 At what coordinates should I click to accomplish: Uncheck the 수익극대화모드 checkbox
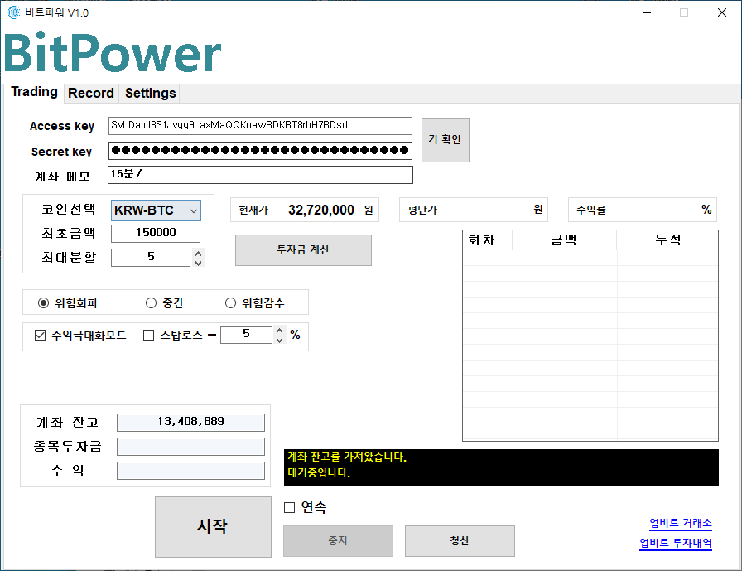[x=41, y=335]
